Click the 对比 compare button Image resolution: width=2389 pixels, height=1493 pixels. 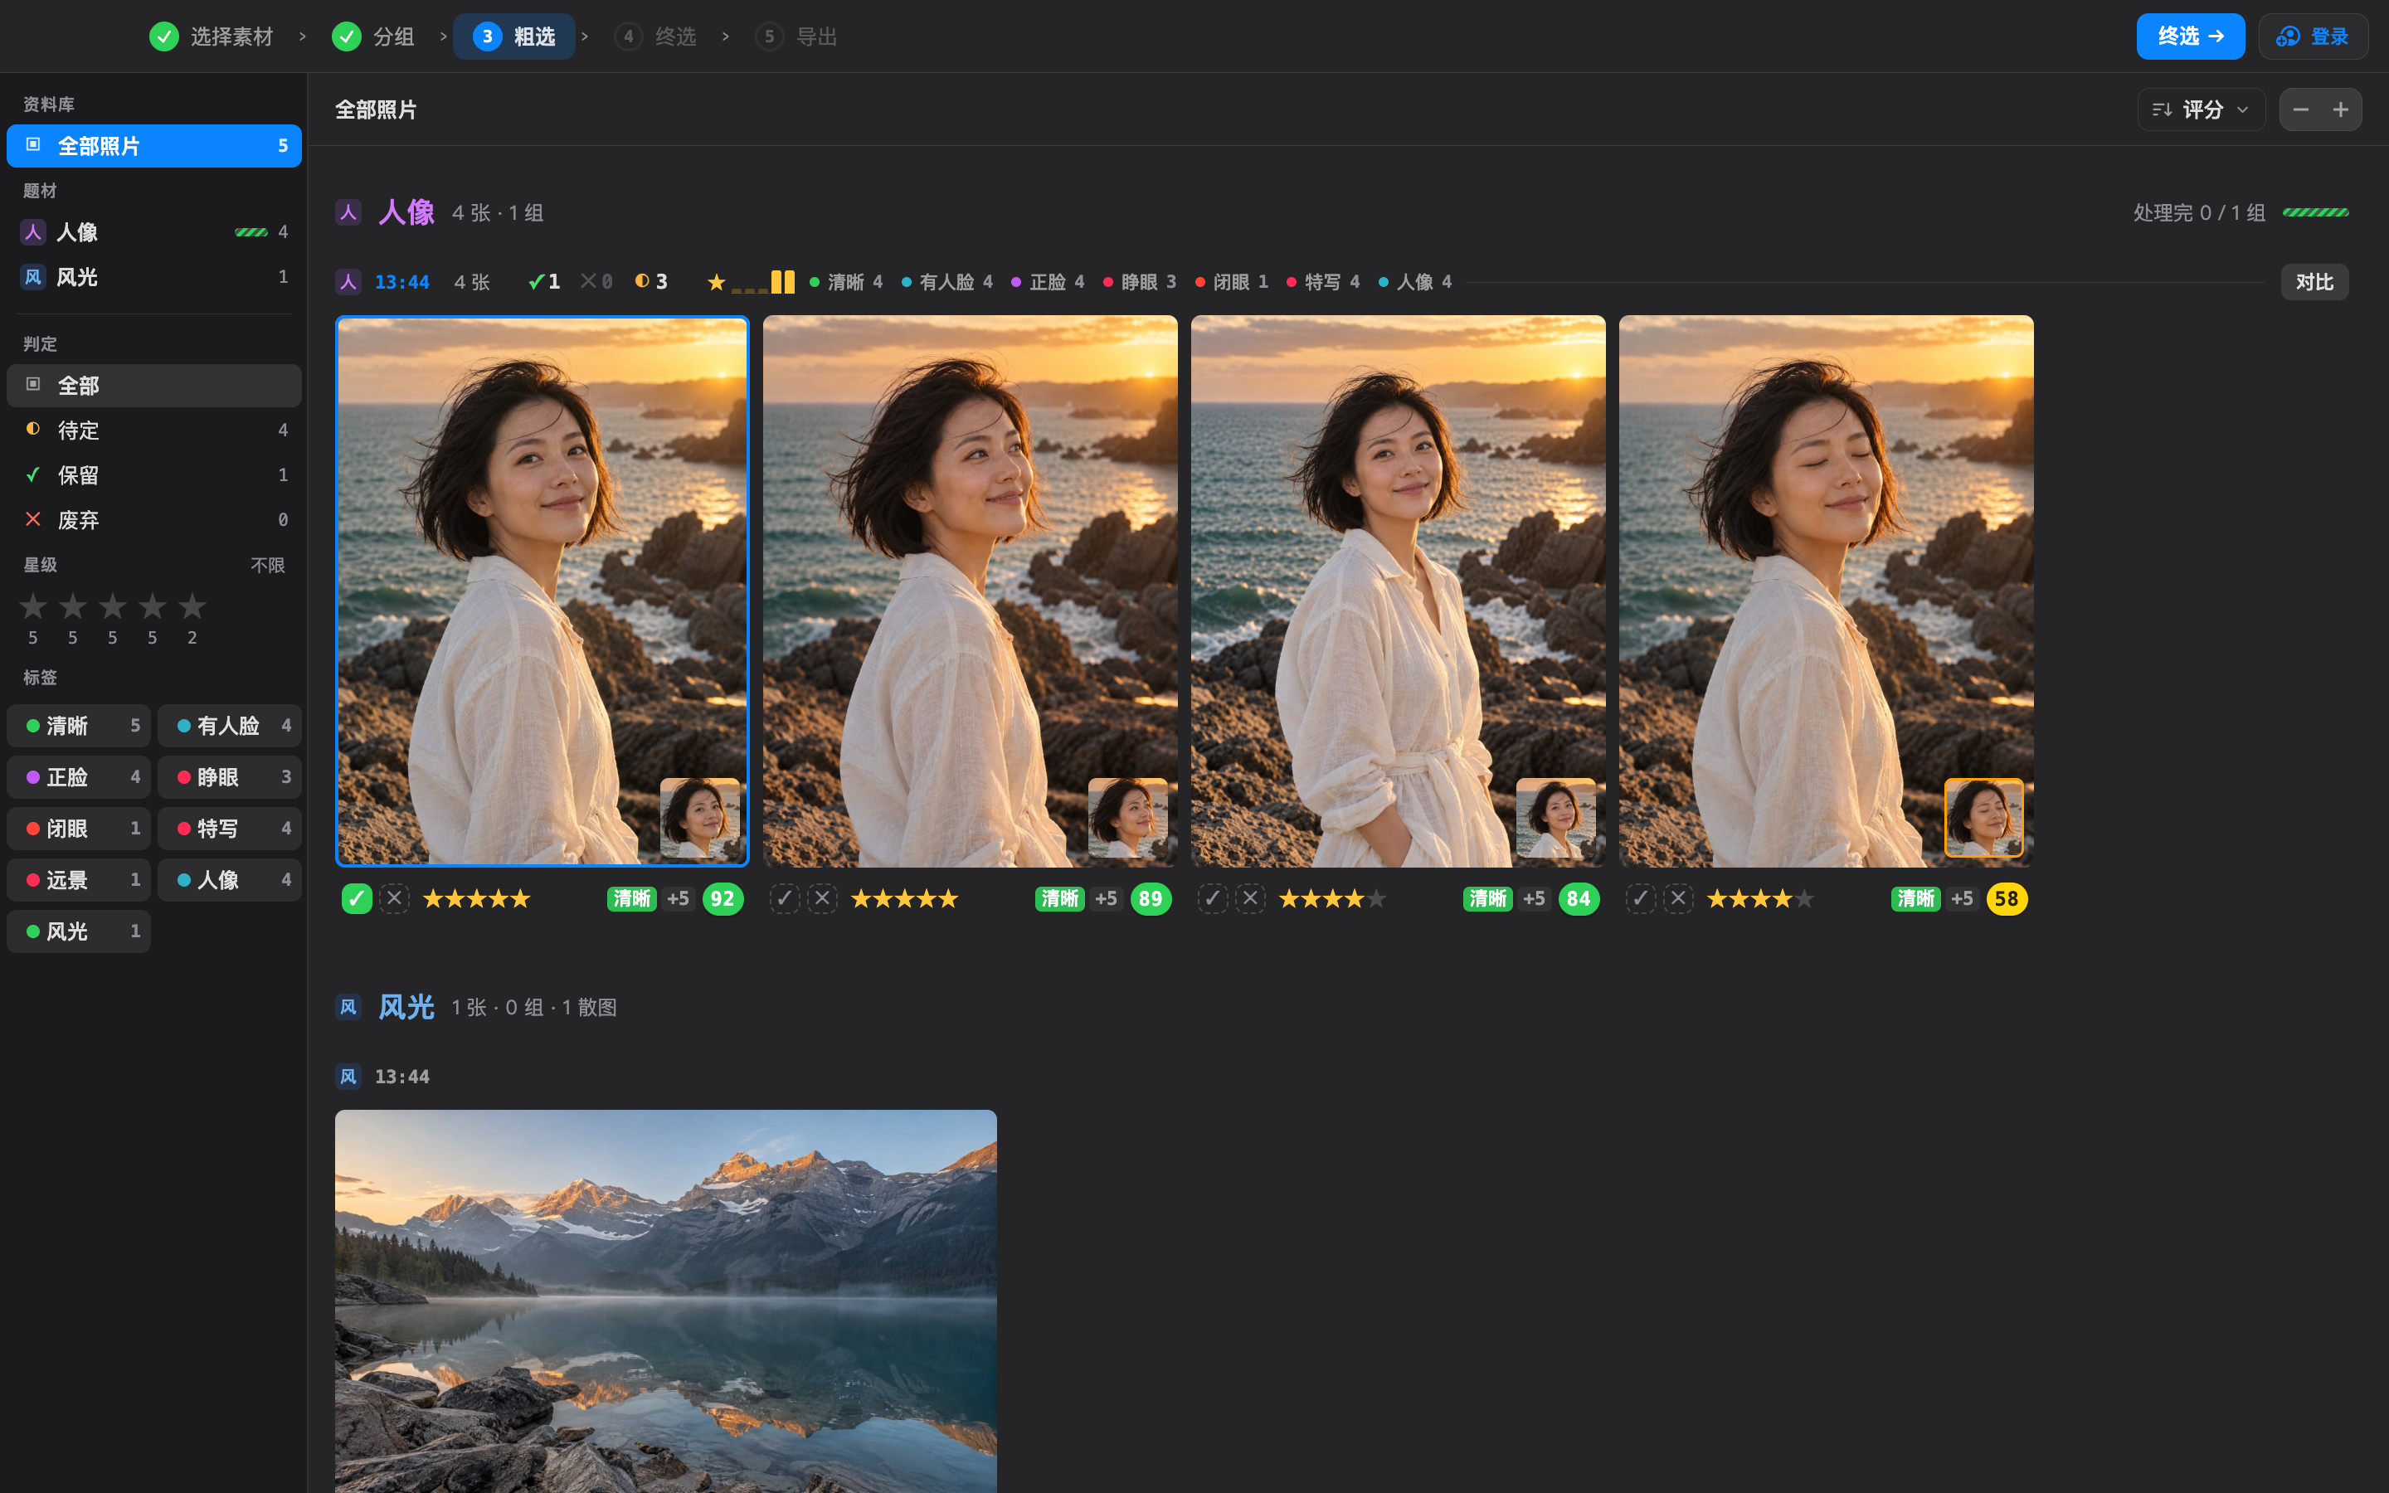(x=2314, y=282)
